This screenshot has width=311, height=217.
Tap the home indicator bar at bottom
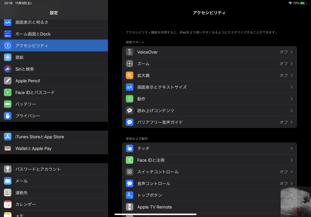click(x=155, y=214)
